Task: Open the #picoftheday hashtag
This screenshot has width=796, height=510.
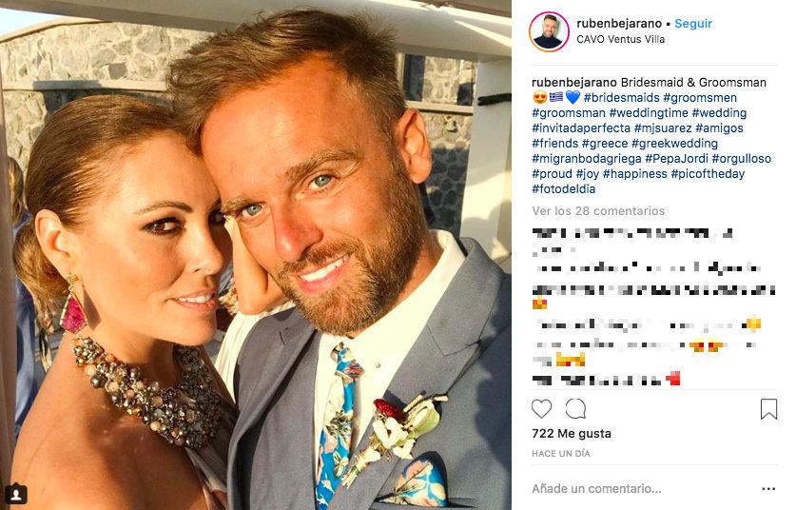Action: click(708, 174)
